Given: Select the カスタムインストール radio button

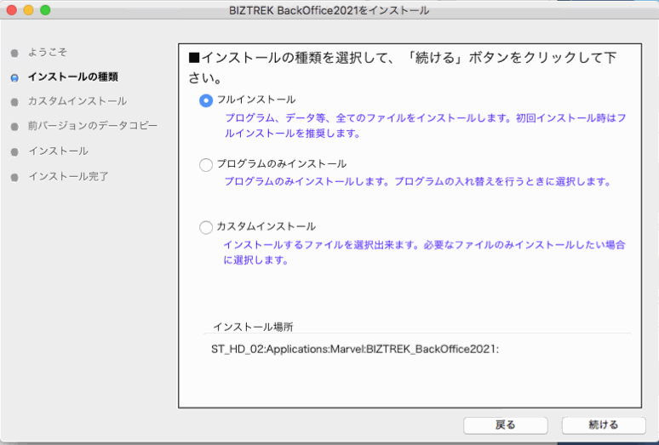Looking at the screenshot, I should click(205, 227).
